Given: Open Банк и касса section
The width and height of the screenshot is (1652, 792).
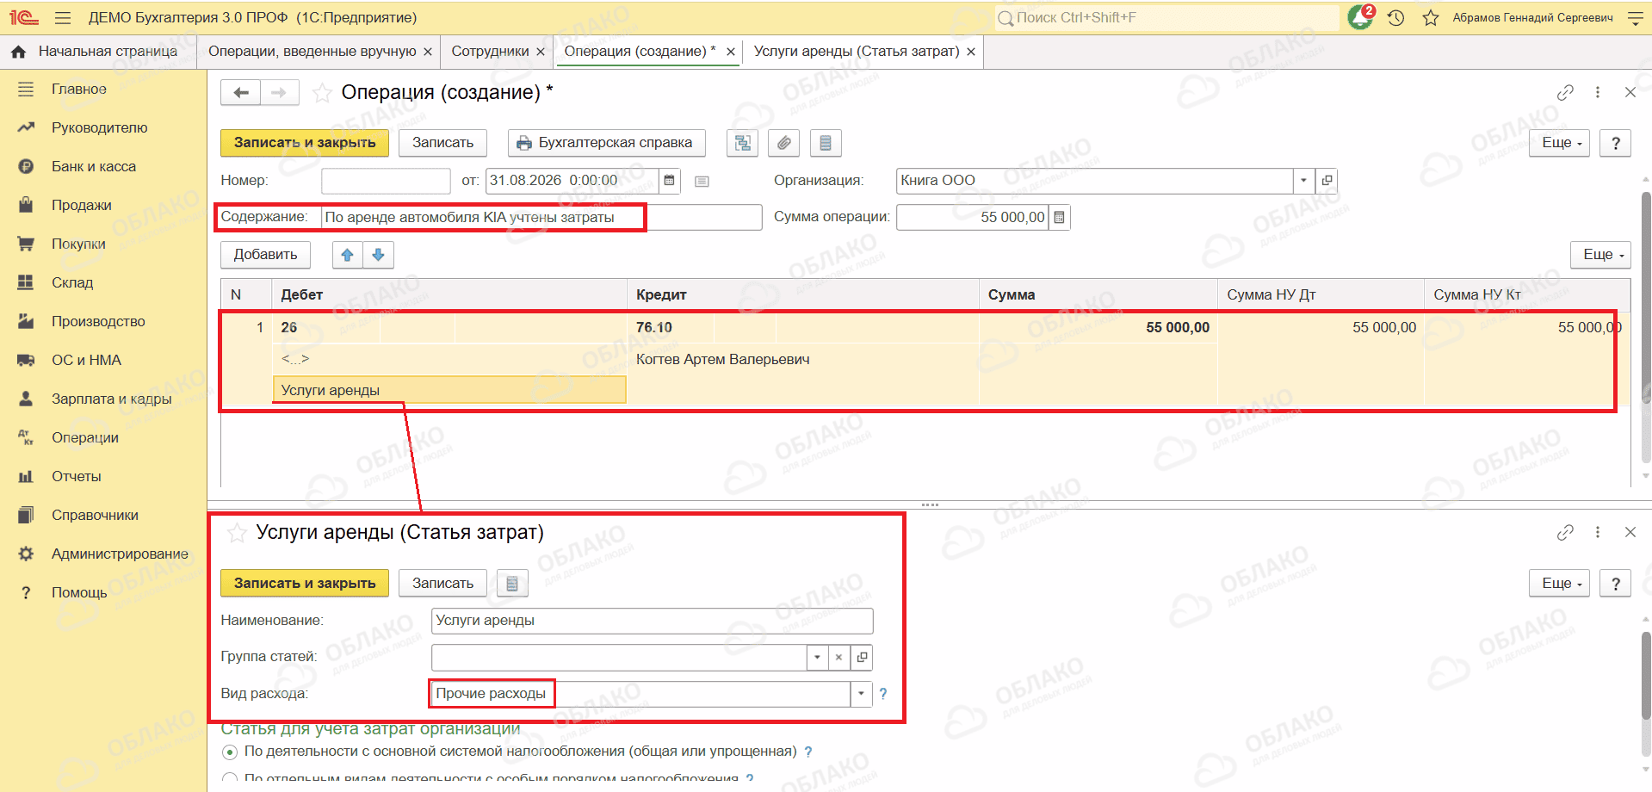Looking at the screenshot, I should click(x=94, y=166).
